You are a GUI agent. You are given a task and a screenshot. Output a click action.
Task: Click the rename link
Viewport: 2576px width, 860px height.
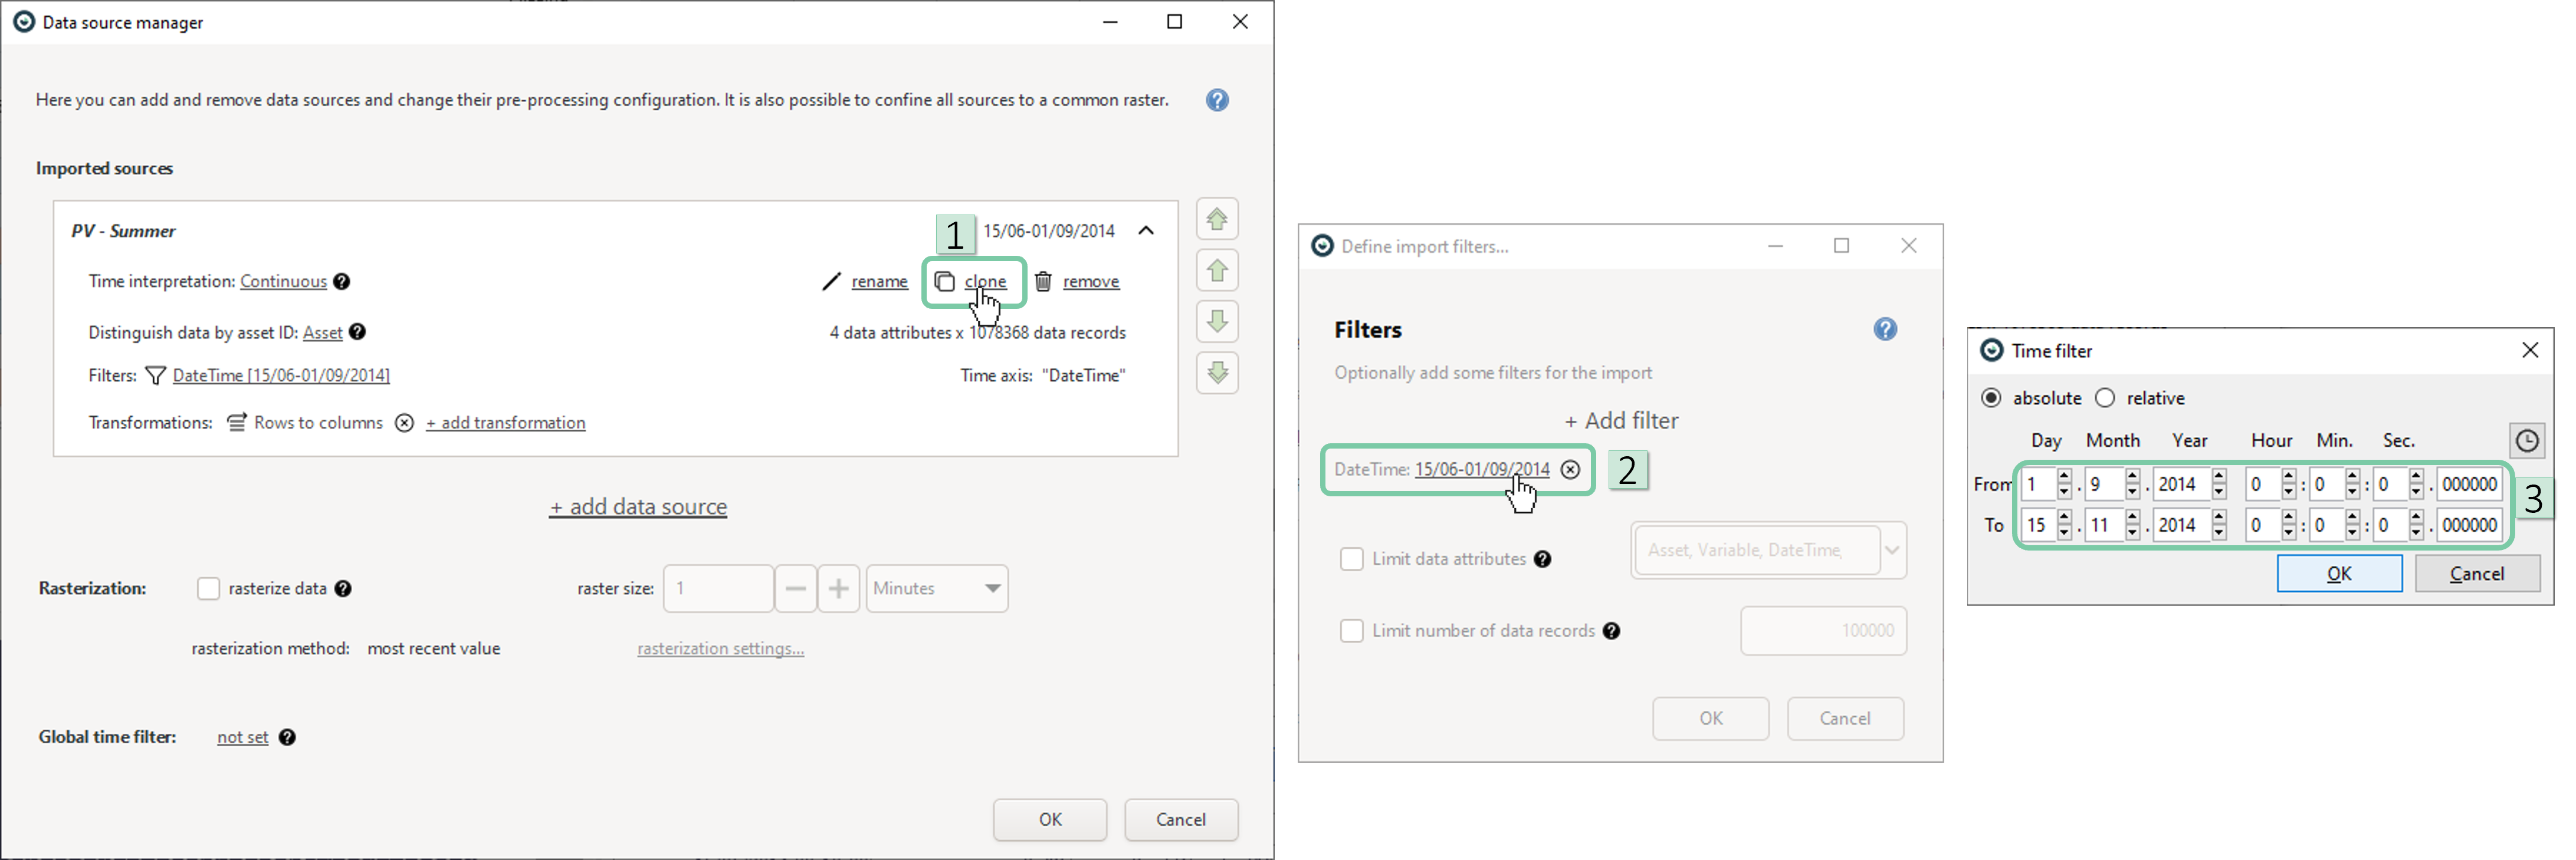pyautogui.click(x=879, y=282)
